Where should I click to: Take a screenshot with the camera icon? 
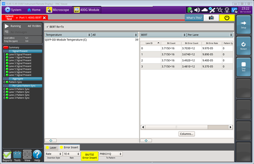pyautogui.click(x=211, y=18)
